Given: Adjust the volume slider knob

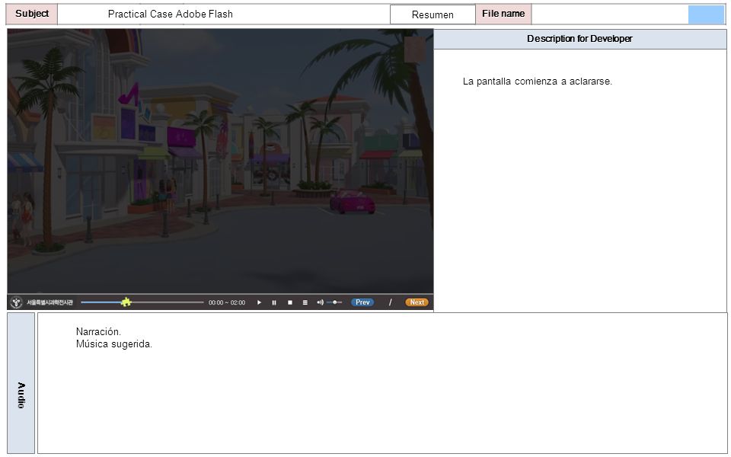Looking at the screenshot, I should tap(335, 302).
